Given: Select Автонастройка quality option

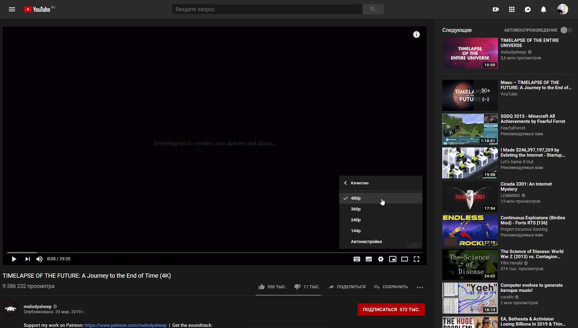Looking at the screenshot, I should 381,241.
